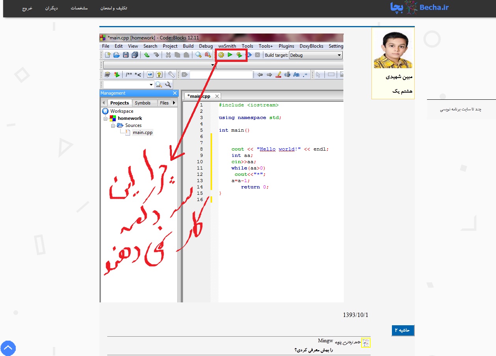Collapse the homework project tree node
This screenshot has width=496, height=356.
(106, 118)
